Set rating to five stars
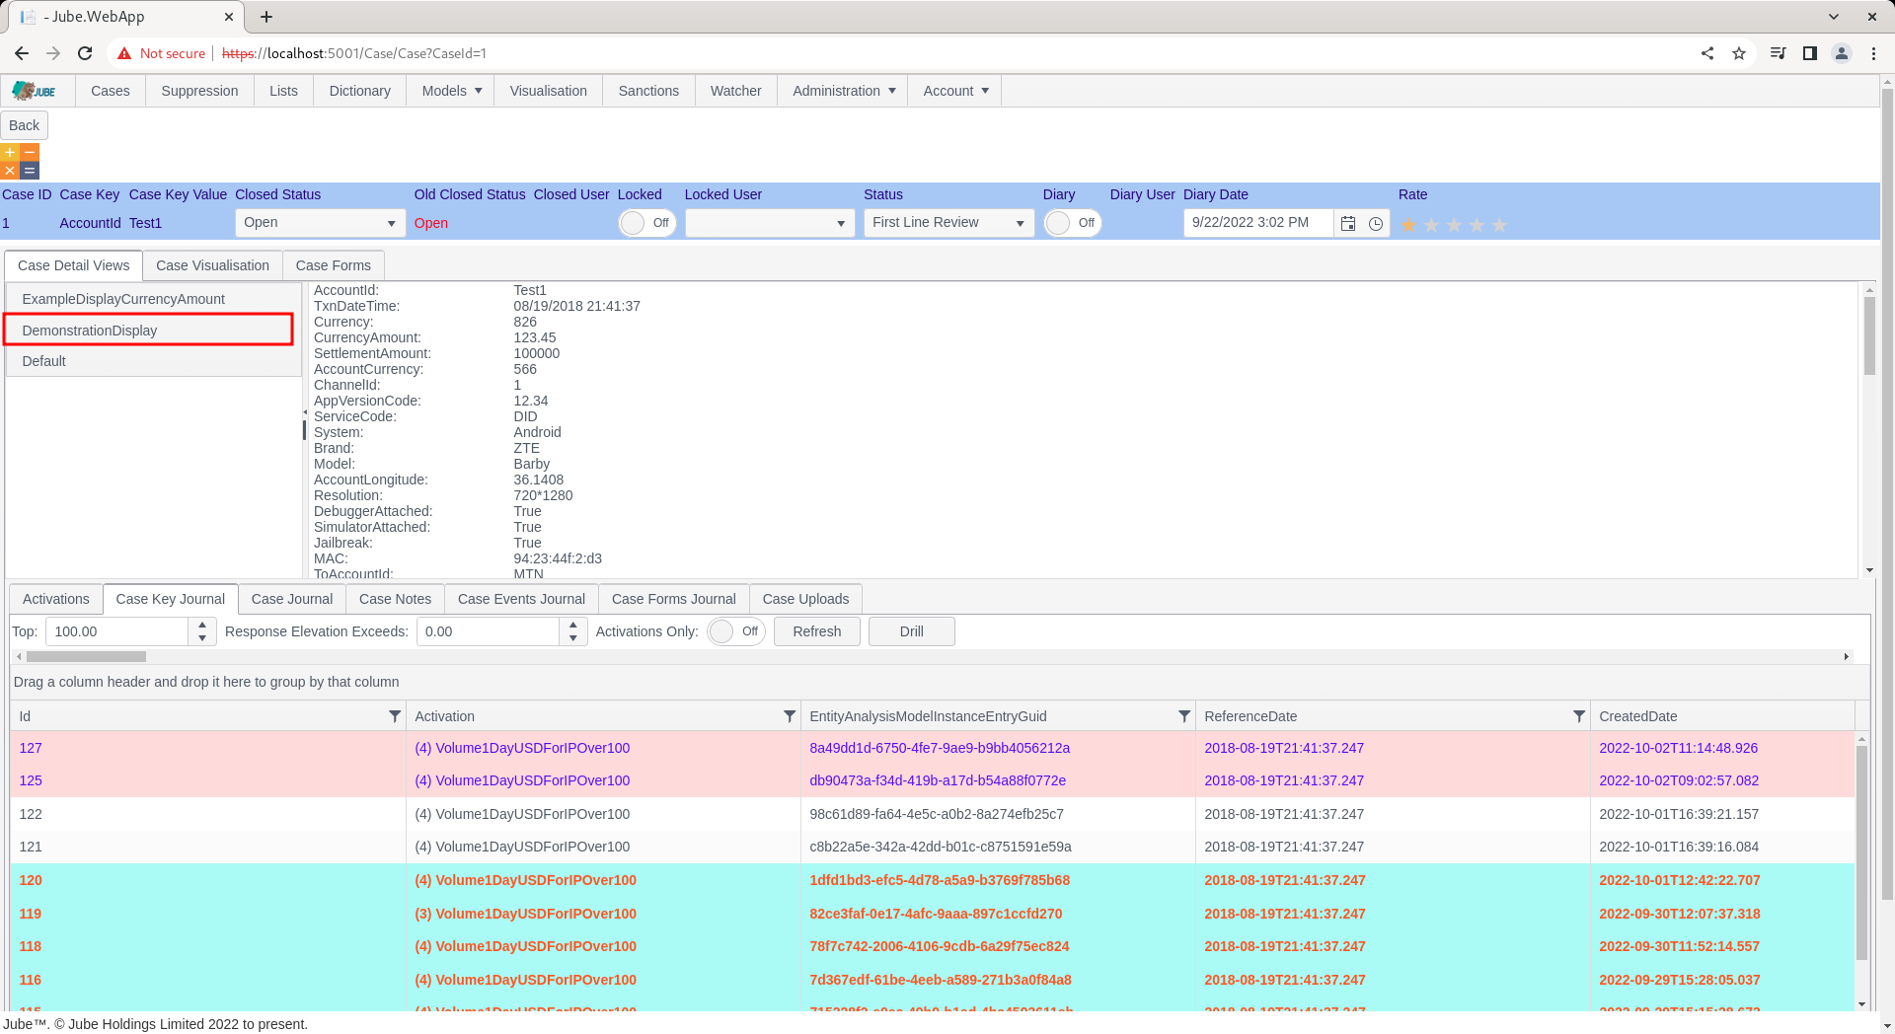 [1499, 225]
